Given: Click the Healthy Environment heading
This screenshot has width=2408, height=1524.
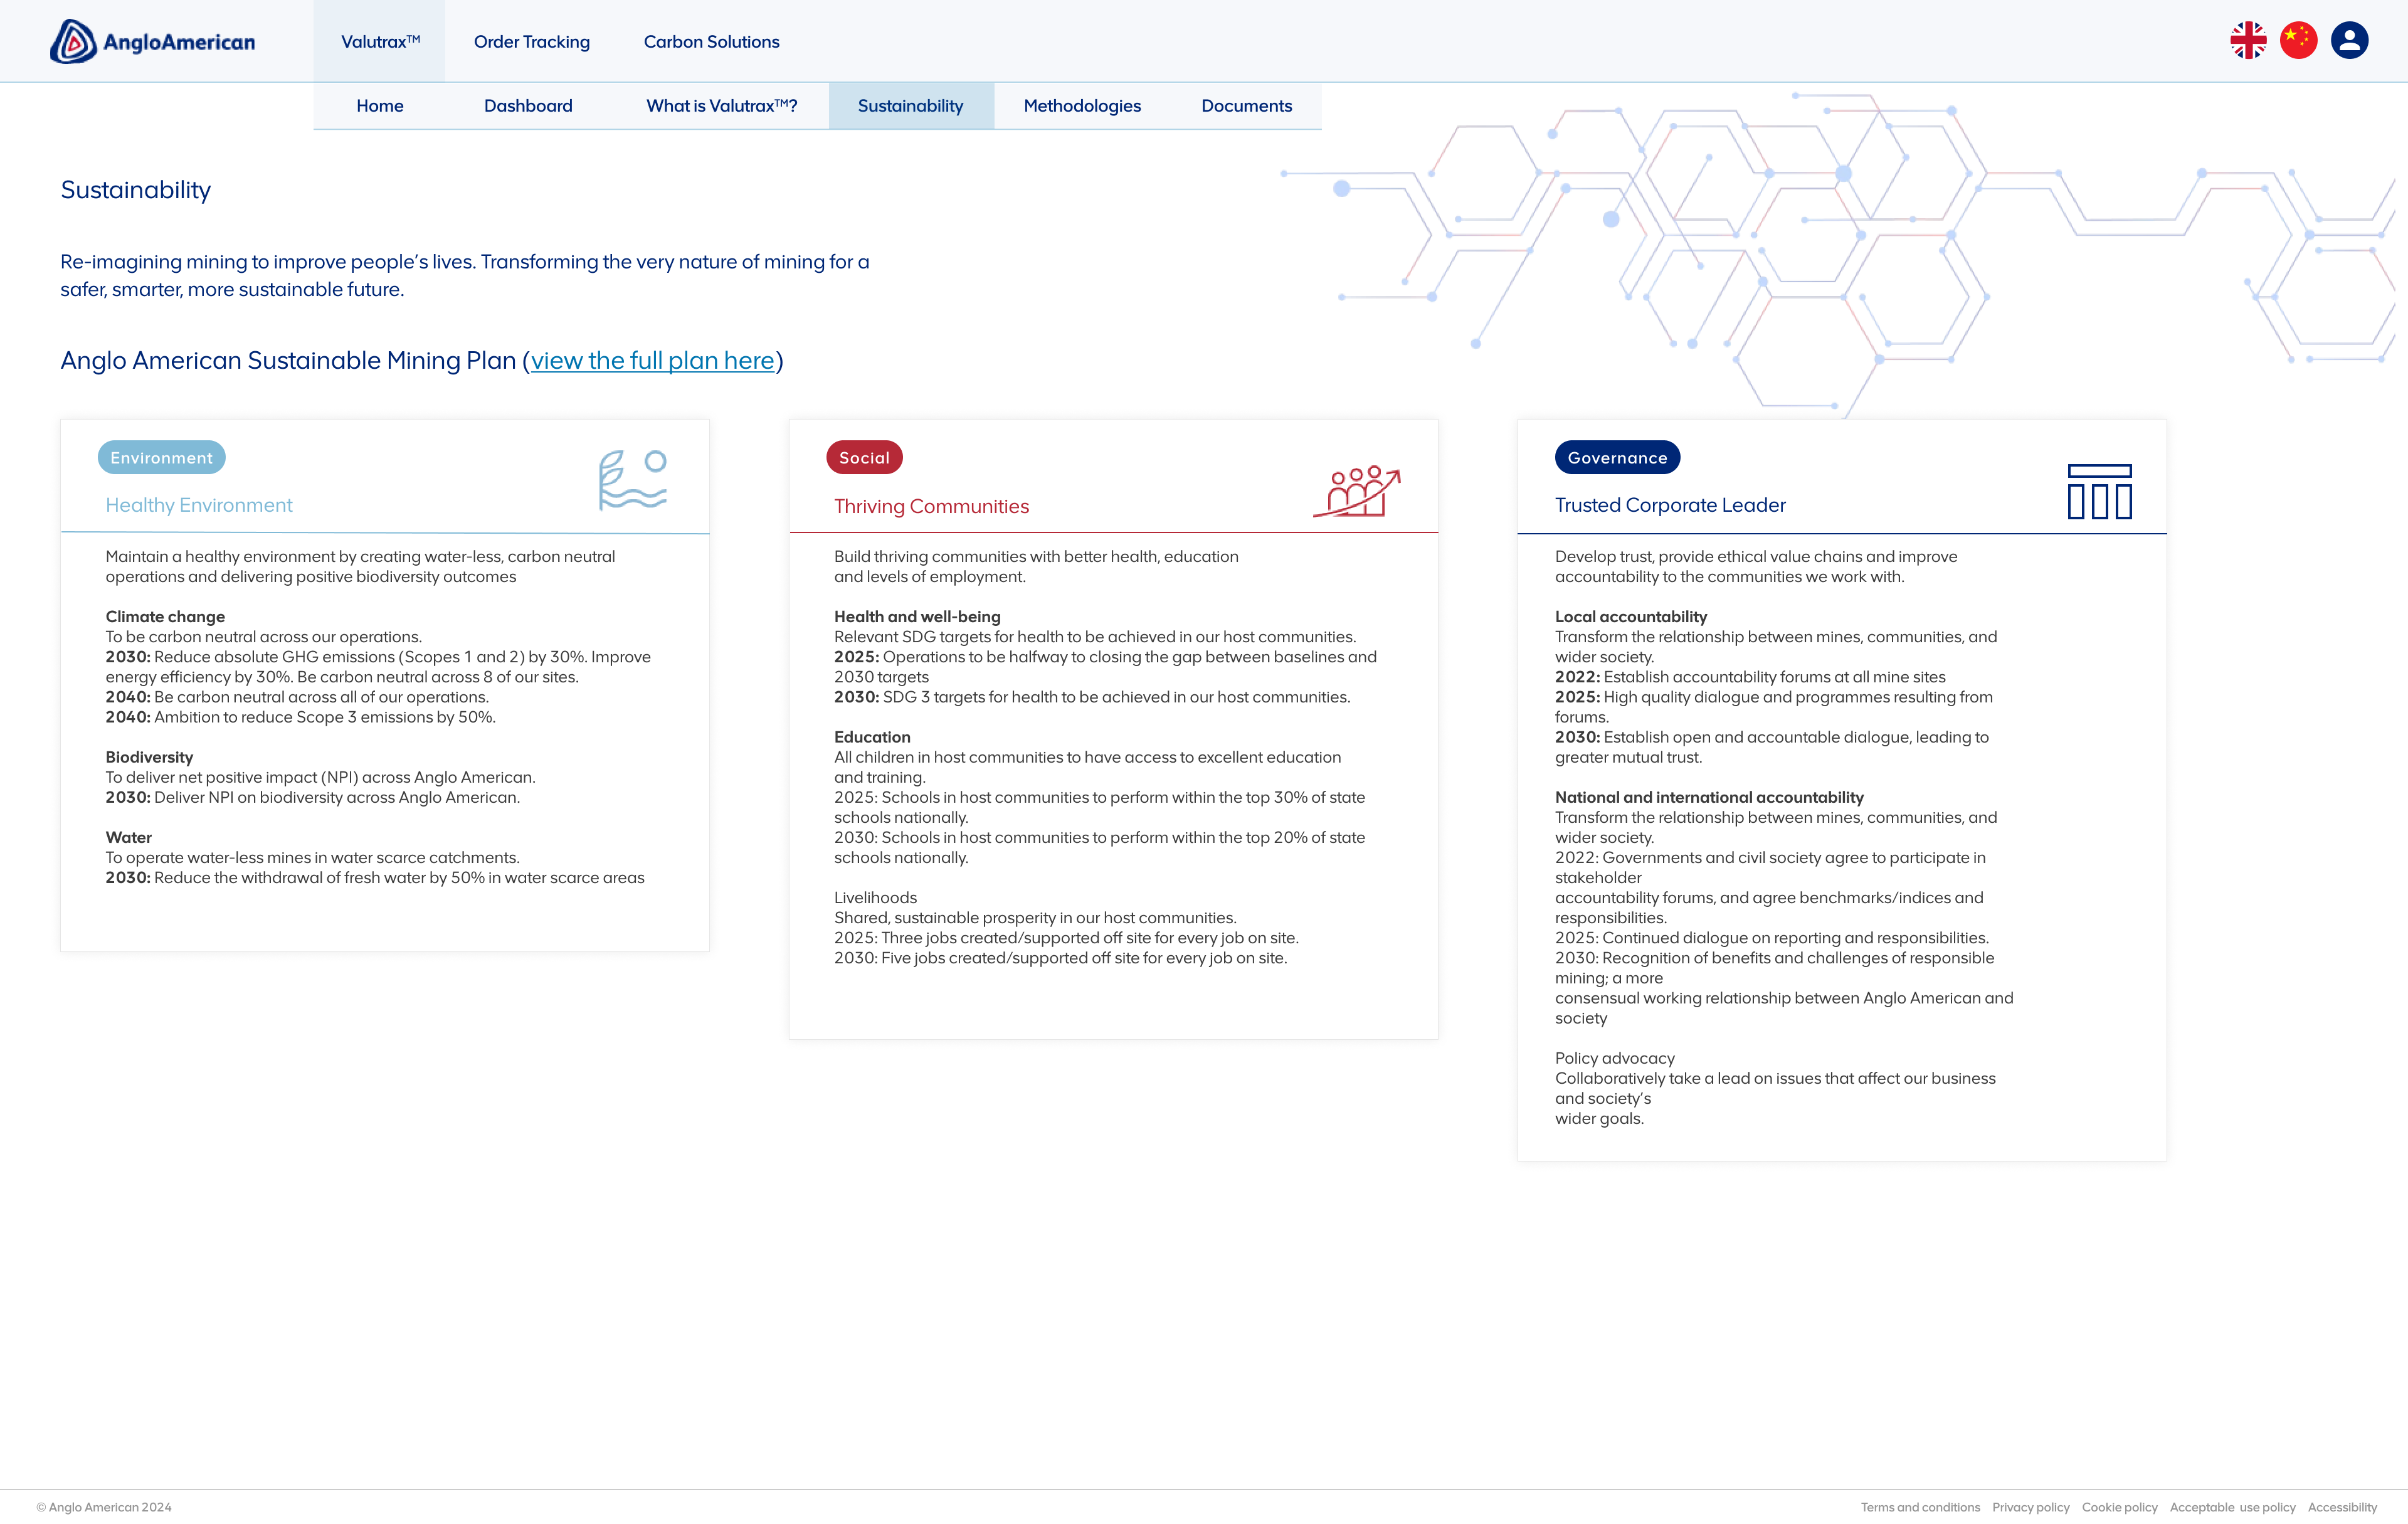Looking at the screenshot, I should pyautogui.click(x=199, y=505).
